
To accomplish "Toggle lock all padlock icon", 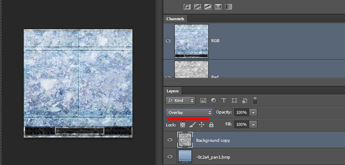I will coord(211,125).
